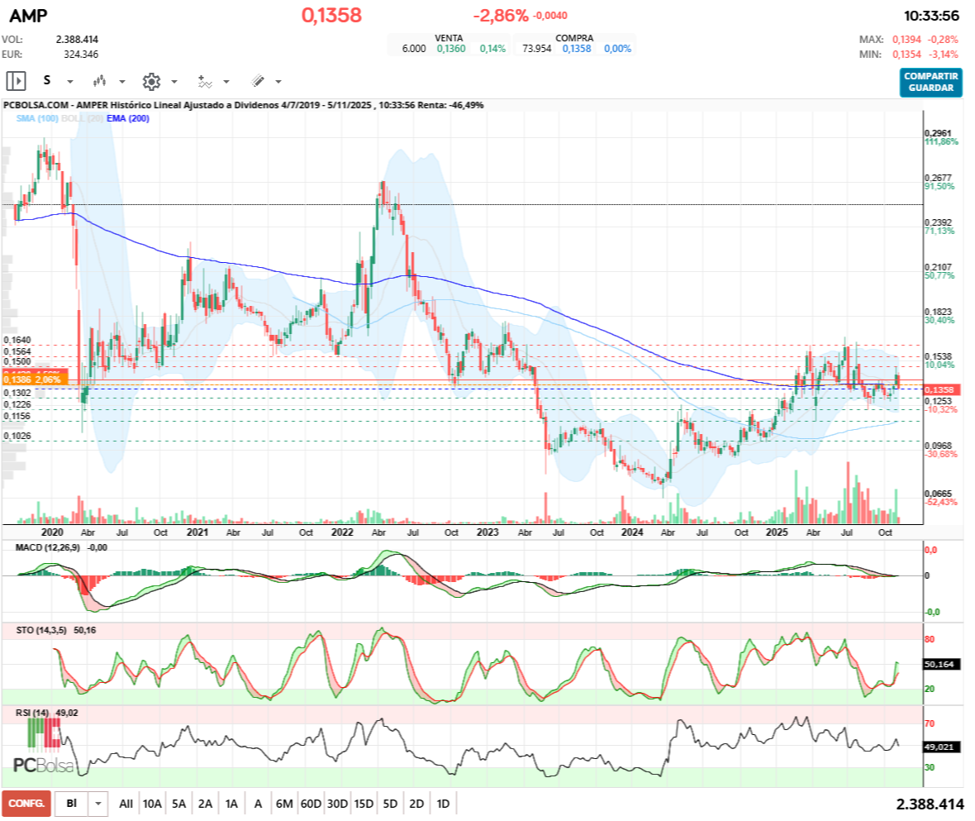975x821 pixels.
Task: Toggle the EMA (200) overlay label
Action: [128, 119]
